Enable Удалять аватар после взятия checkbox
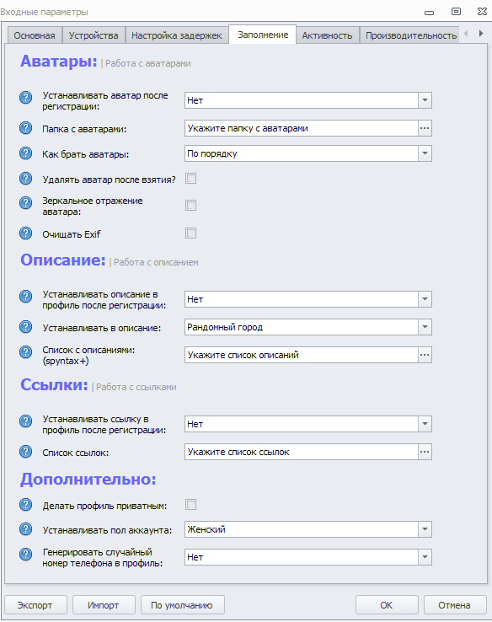Viewport: 492px width, 622px height. point(190,179)
